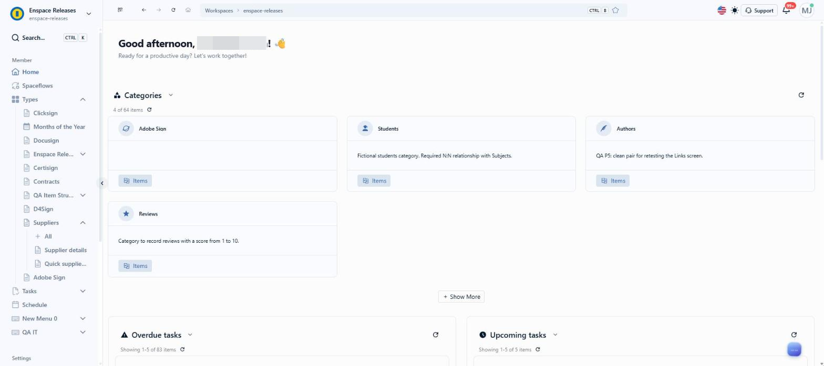Refresh the Upcoming tasks panel
The image size is (824, 366).
coord(794,335)
